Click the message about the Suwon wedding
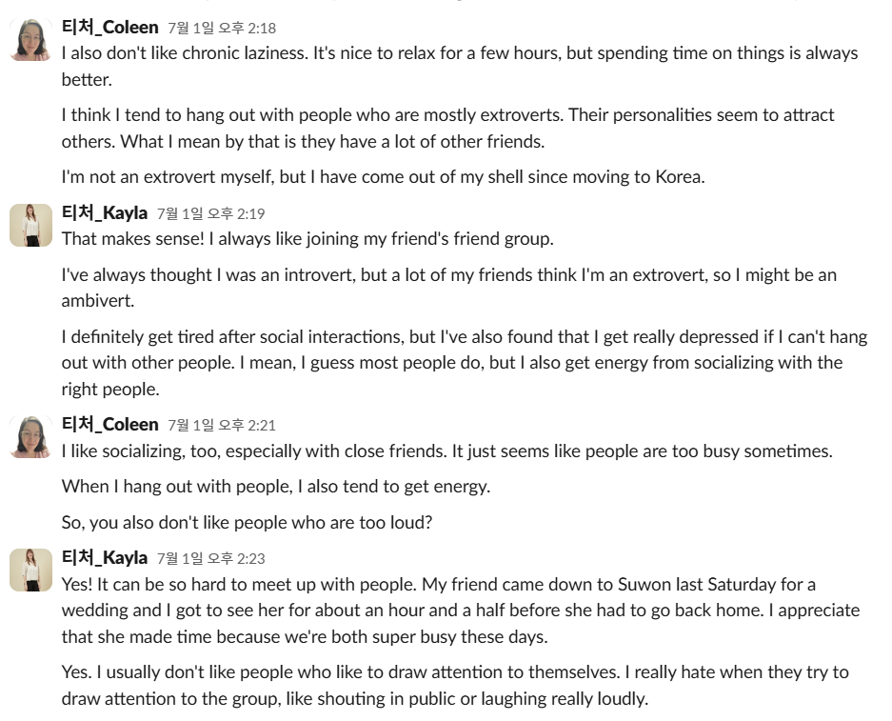The width and height of the screenshot is (892, 721). (459, 610)
